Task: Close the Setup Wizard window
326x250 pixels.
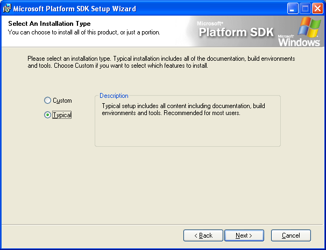Action: 318,9
